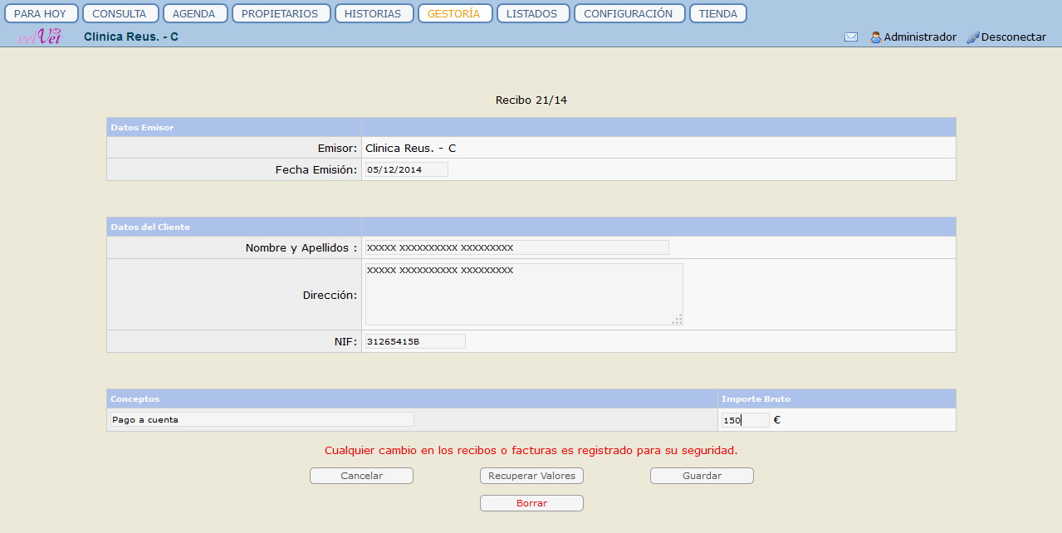Click the Administrador user icon

tap(875, 37)
